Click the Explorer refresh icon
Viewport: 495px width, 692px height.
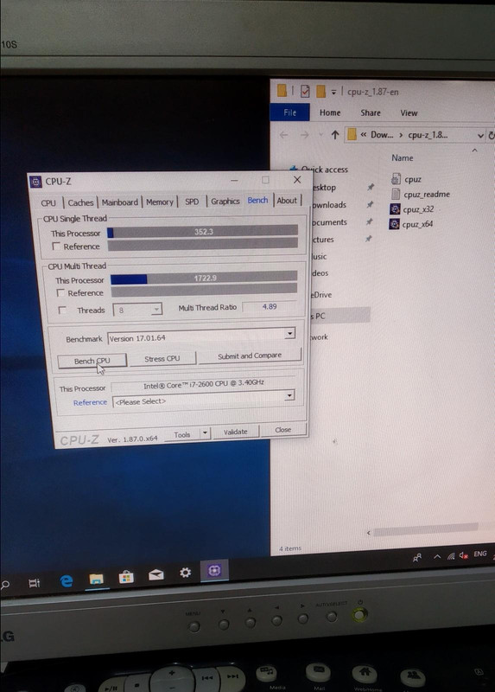[491, 136]
